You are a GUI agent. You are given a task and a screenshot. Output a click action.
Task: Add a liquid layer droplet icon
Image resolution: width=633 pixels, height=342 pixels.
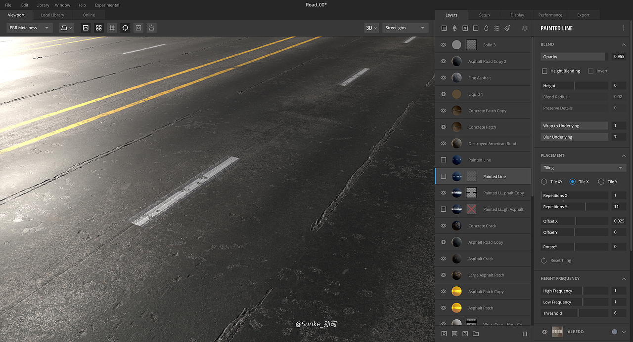(x=486, y=28)
